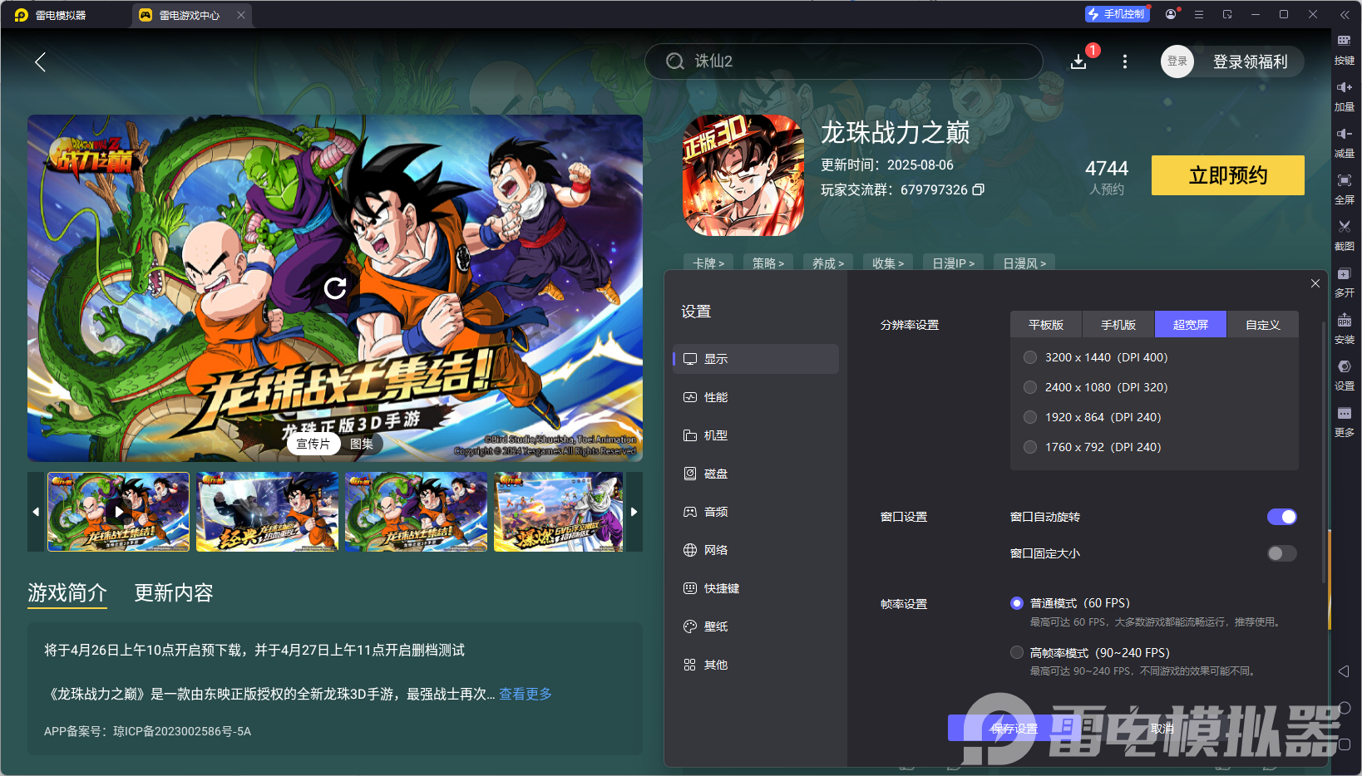Collapse the right sidebar with the double chevron
This screenshot has width=1362, height=776.
[1345, 14]
